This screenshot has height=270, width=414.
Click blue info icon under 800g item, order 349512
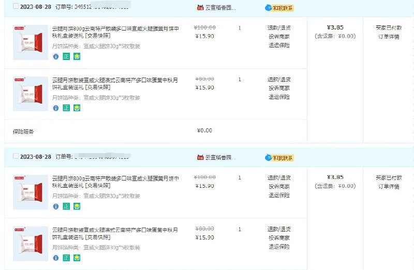(56, 56)
